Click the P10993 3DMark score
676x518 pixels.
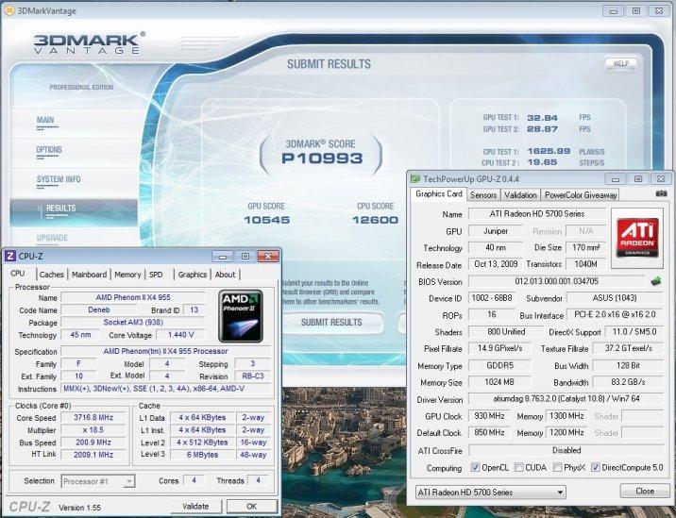tap(322, 159)
